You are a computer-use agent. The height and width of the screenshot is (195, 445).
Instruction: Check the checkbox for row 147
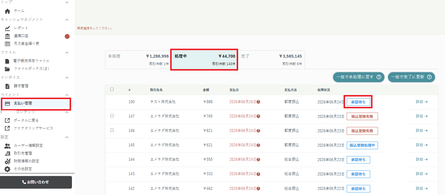coord(112,116)
